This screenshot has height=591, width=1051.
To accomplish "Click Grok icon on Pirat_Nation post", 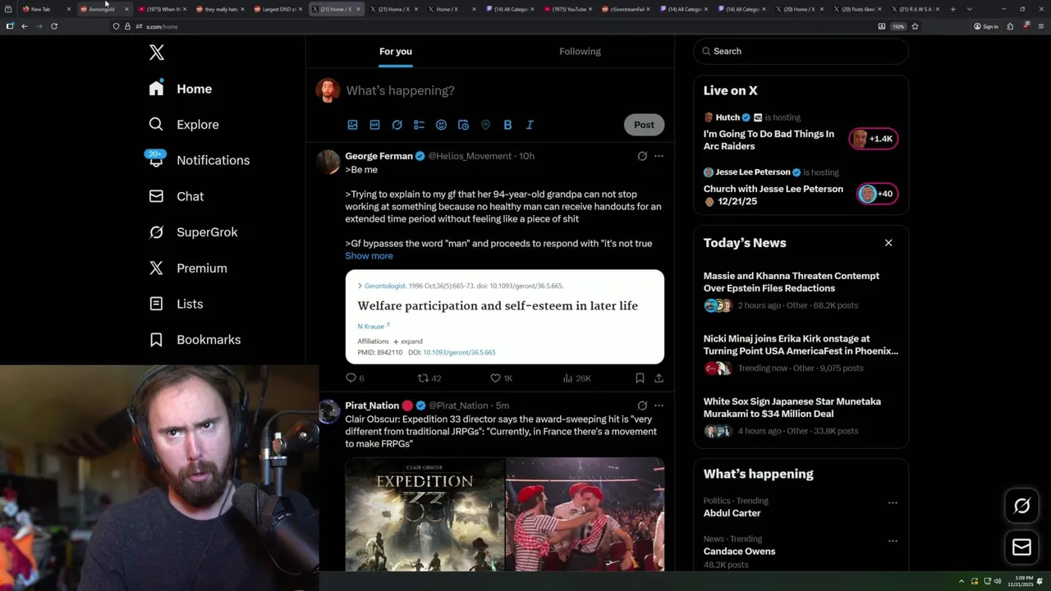I will (x=642, y=405).
